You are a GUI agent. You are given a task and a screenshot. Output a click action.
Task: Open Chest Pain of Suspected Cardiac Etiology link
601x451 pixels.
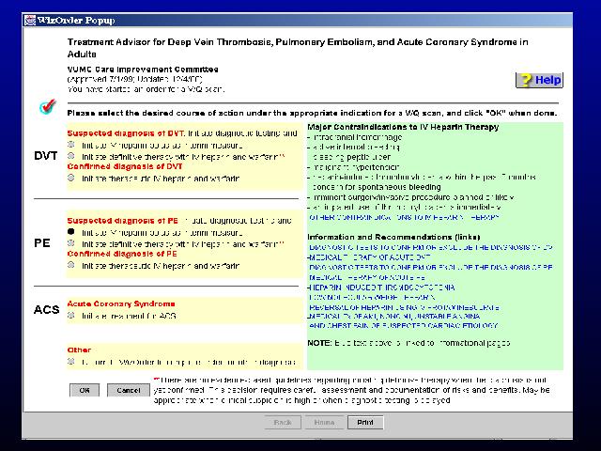pyautogui.click(x=403, y=326)
